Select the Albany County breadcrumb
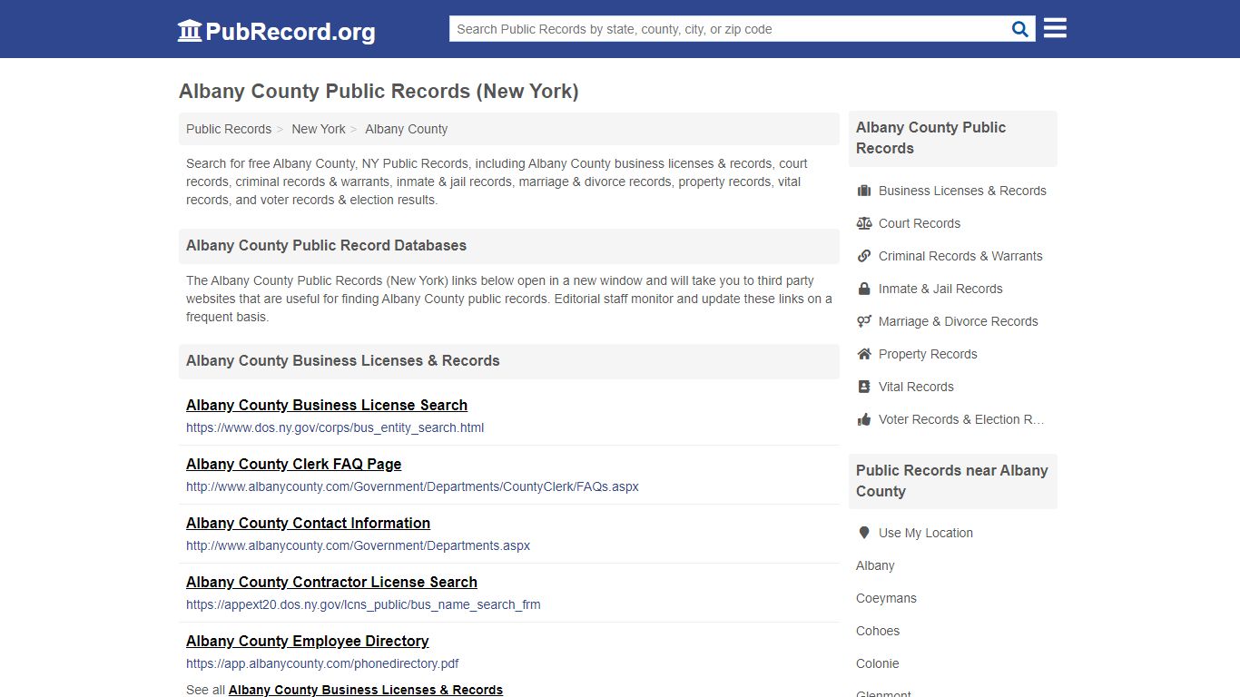The width and height of the screenshot is (1240, 697). (407, 129)
